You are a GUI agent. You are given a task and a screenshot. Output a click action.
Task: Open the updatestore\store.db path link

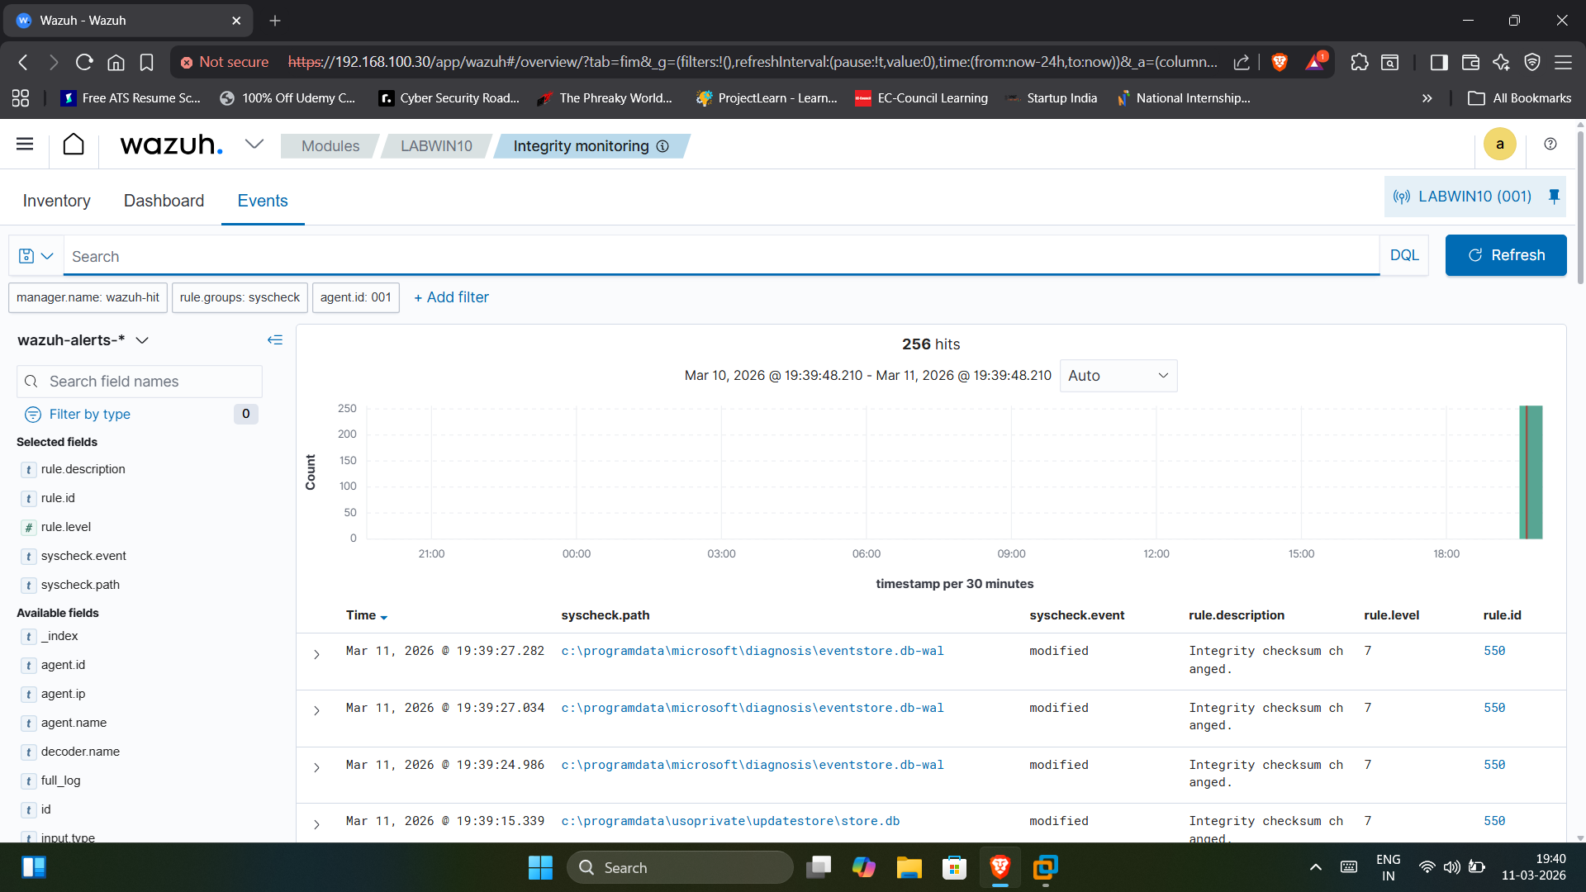[x=730, y=821]
